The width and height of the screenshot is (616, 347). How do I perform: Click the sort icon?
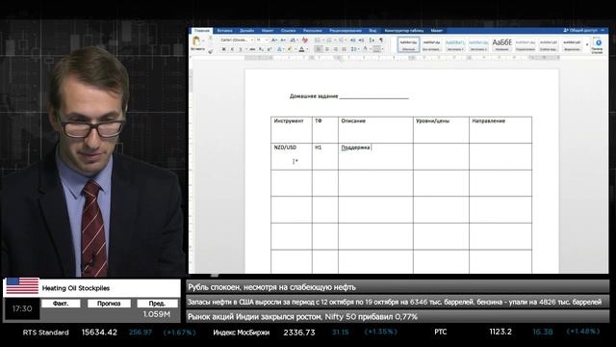(x=372, y=40)
